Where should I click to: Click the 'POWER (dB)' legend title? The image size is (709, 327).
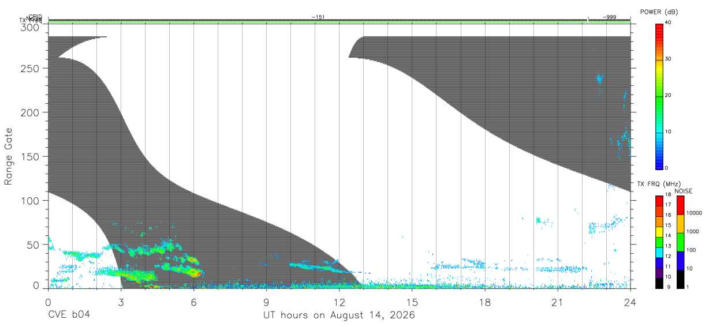(x=659, y=12)
